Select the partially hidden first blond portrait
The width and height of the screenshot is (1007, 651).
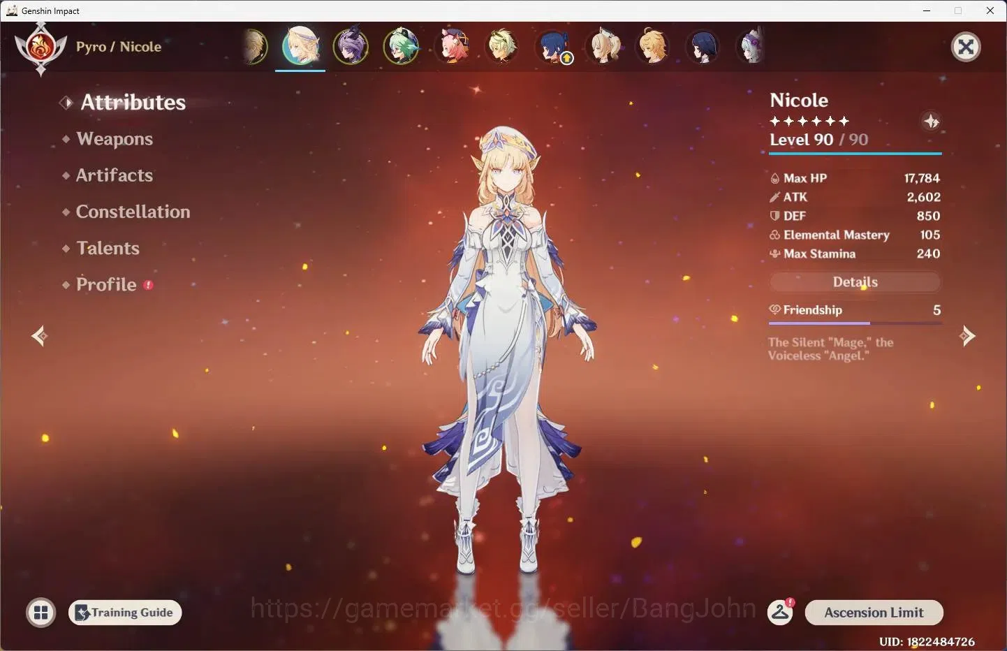[256, 47]
